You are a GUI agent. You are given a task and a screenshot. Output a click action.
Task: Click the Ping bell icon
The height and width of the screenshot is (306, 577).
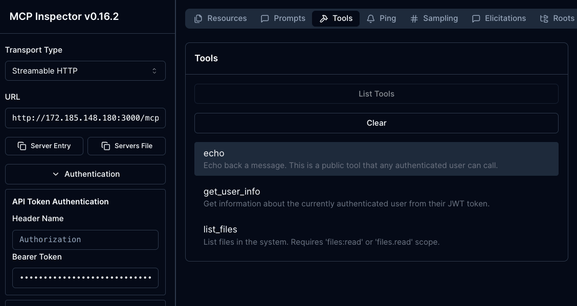(371, 19)
